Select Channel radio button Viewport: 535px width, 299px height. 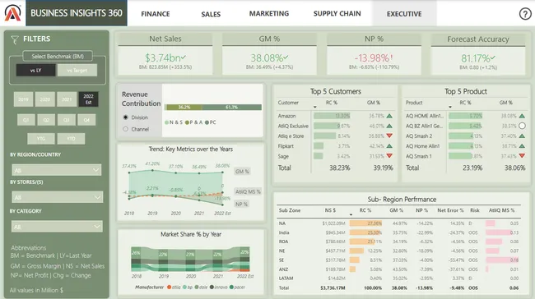pos(126,129)
